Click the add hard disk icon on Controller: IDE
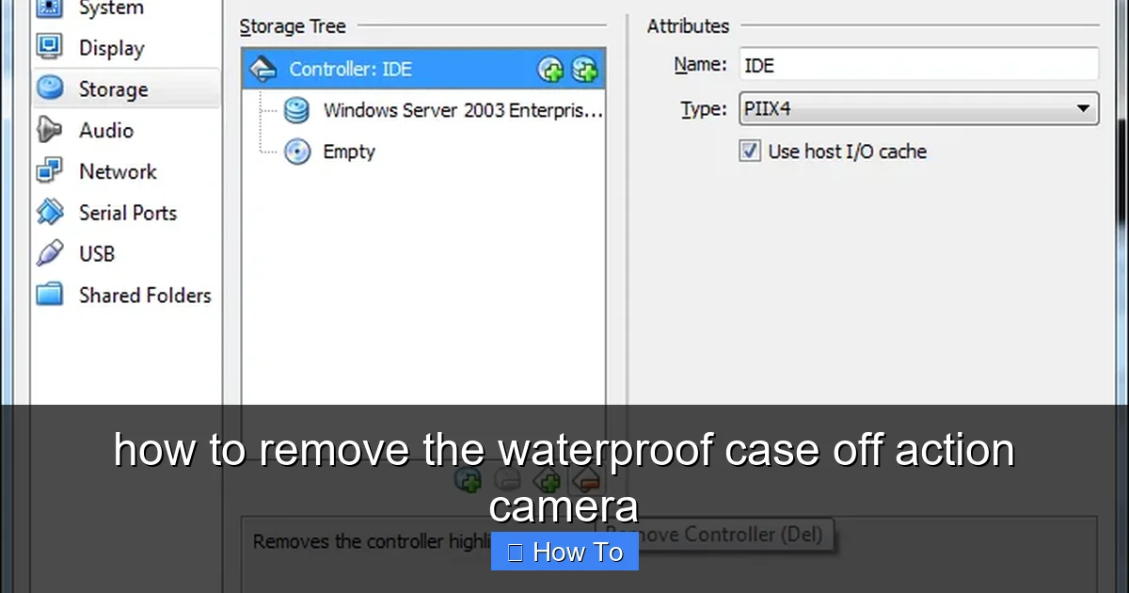1129x593 pixels. pyautogui.click(x=584, y=69)
